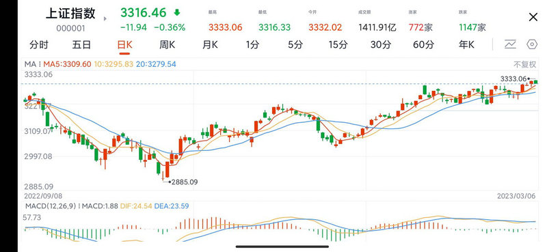The width and height of the screenshot is (547, 252).
Task: Select the 月K tab
Action: tap(210, 44)
